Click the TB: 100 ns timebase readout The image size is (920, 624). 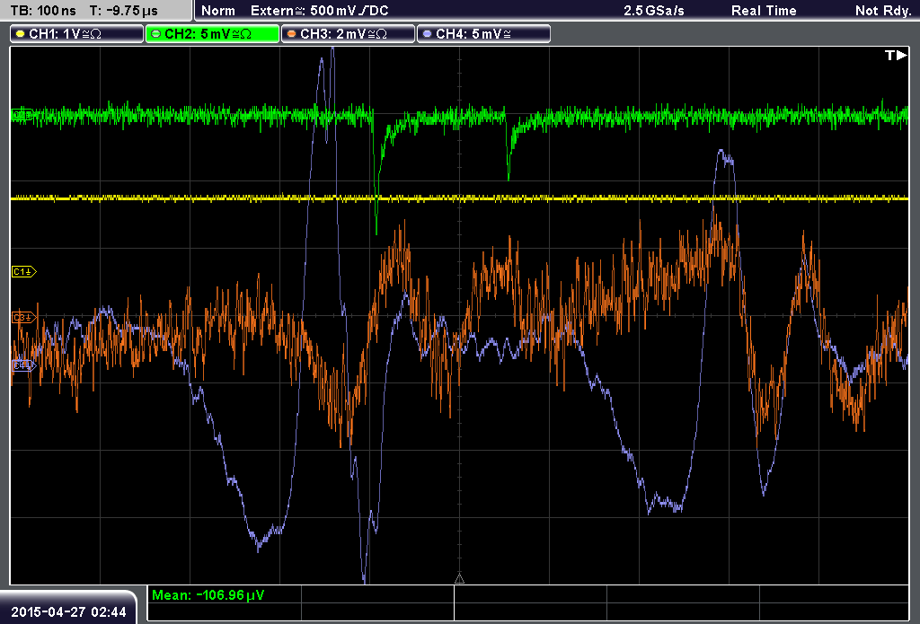[43, 11]
